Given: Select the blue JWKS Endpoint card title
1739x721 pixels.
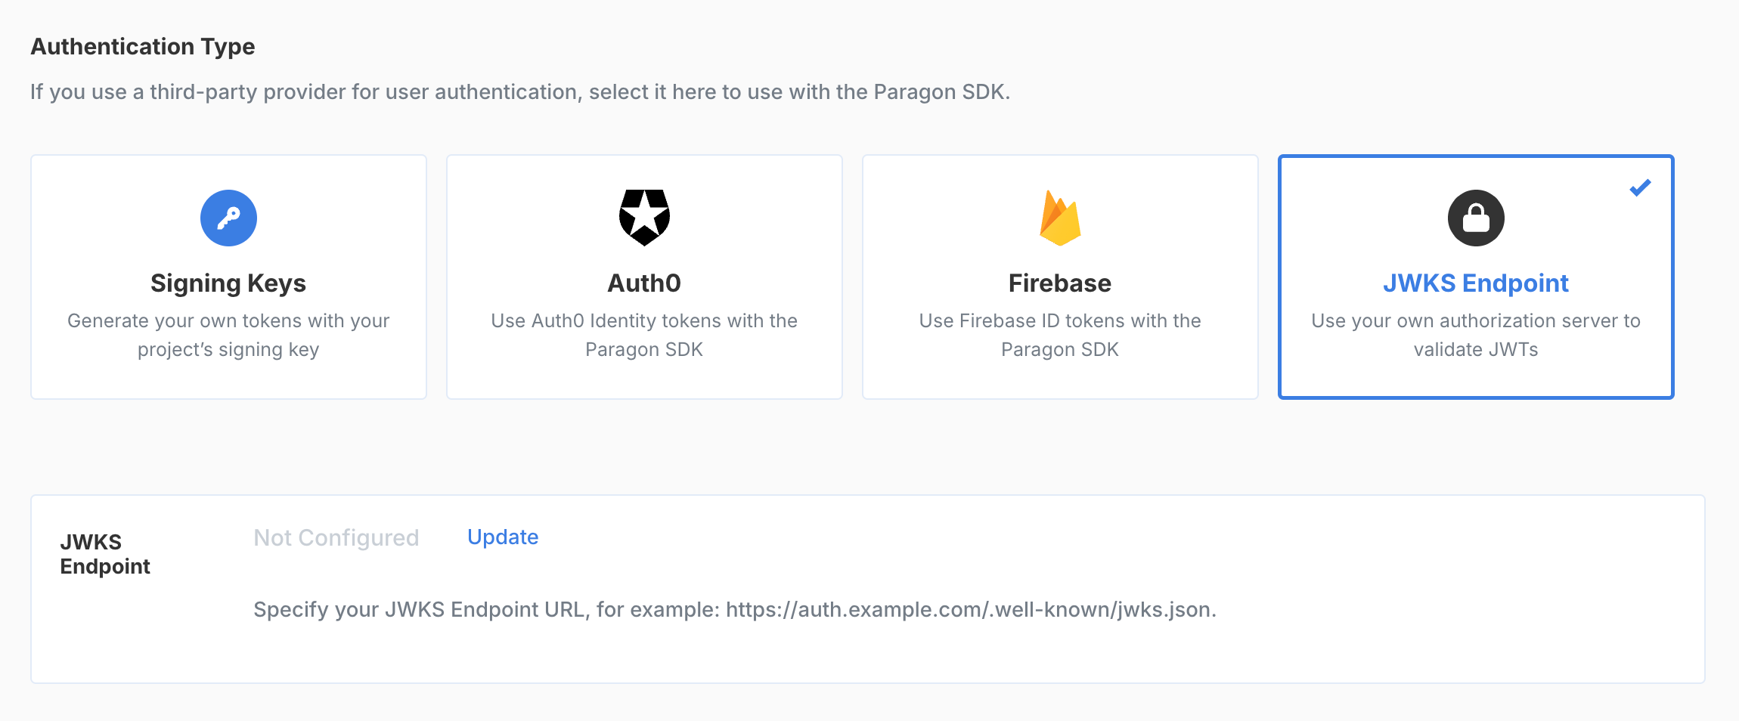Looking at the screenshot, I should [x=1476, y=283].
